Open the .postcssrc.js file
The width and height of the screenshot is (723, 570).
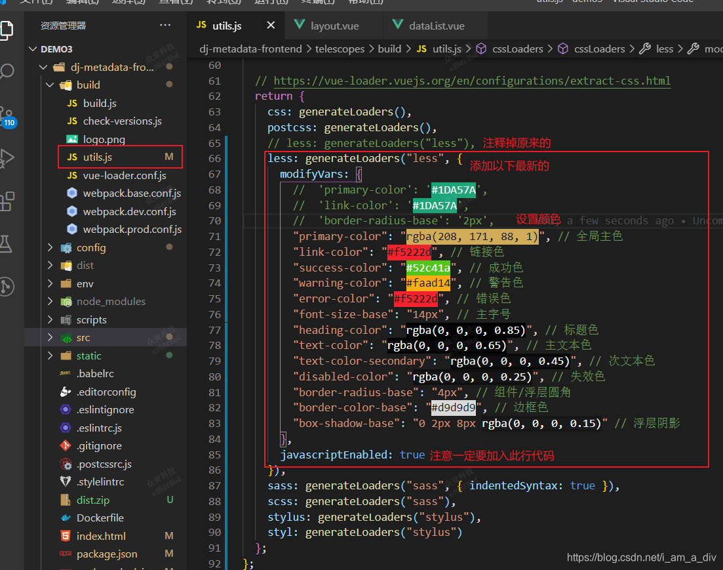pos(104,464)
